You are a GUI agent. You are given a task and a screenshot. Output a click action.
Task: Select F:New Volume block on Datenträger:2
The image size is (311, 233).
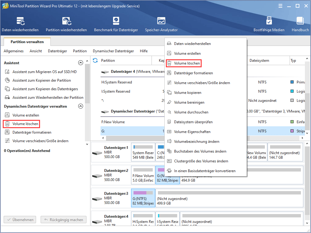143,175
